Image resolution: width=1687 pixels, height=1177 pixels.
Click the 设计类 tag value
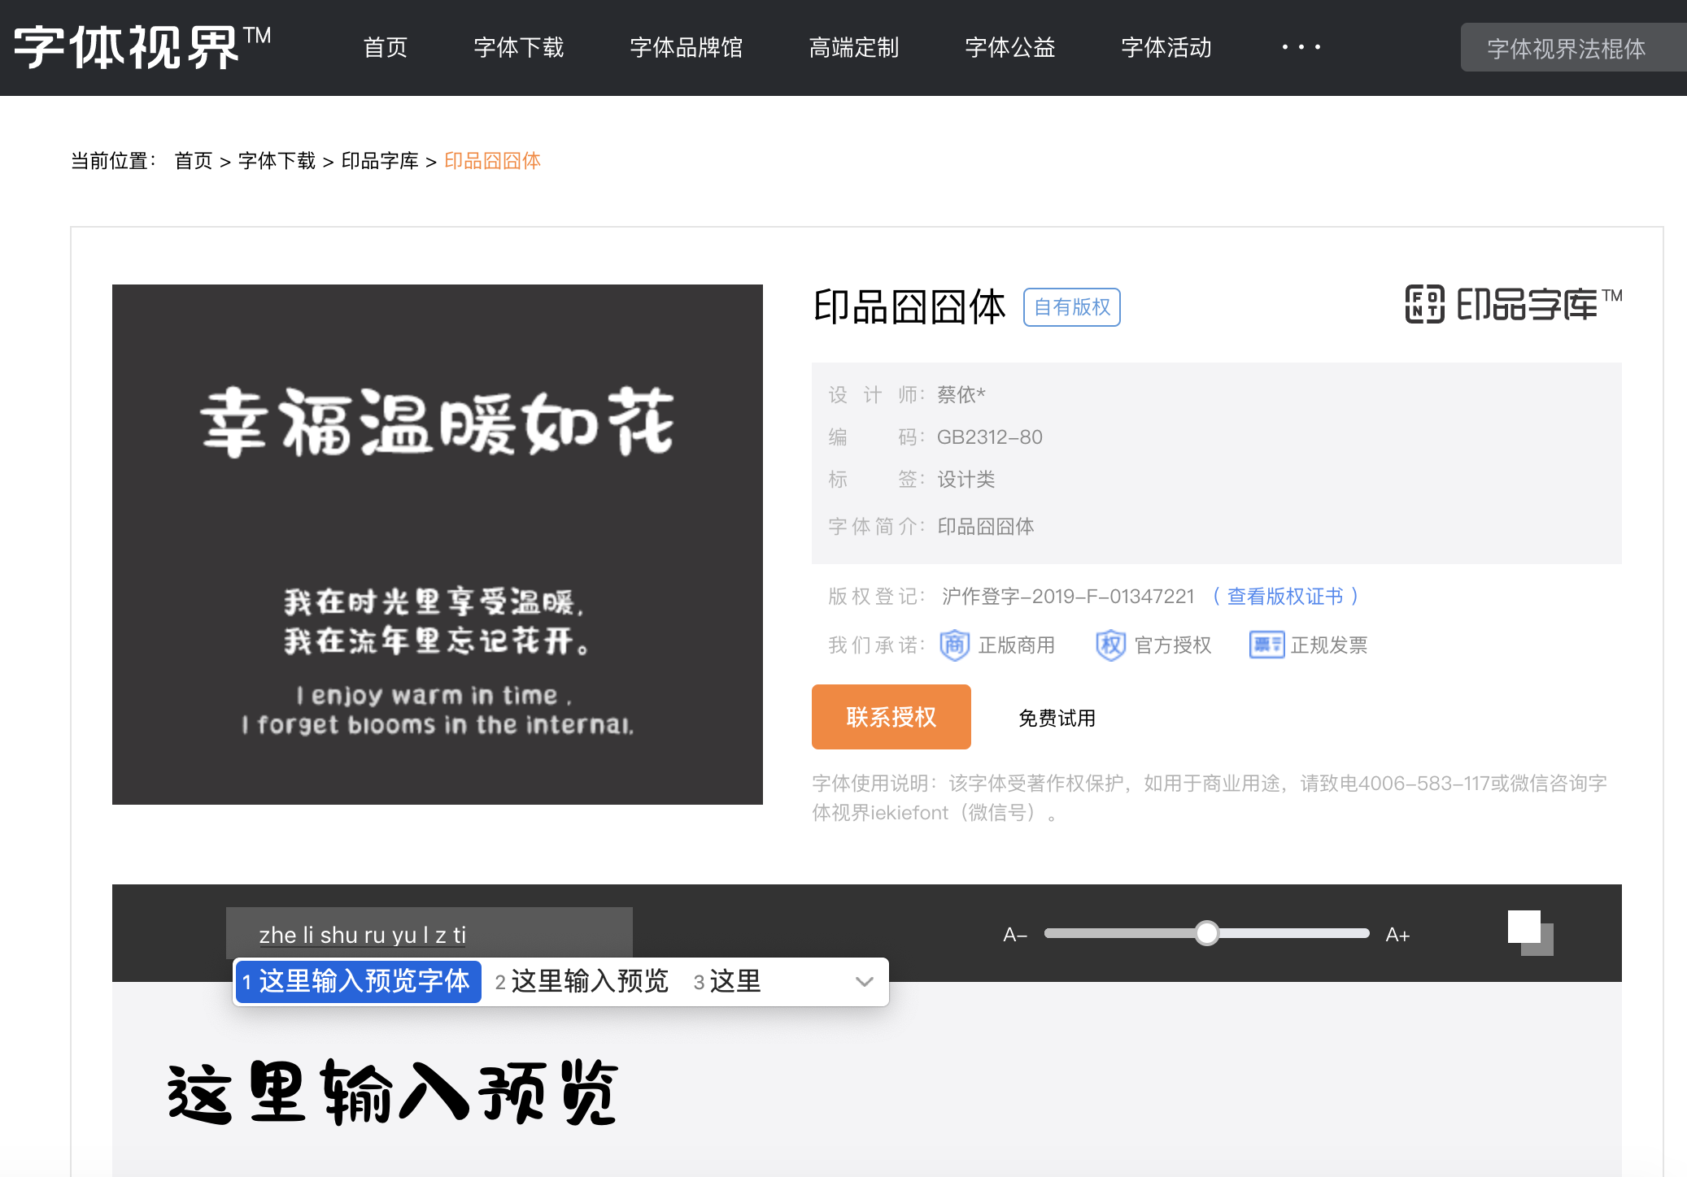[966, 480]
